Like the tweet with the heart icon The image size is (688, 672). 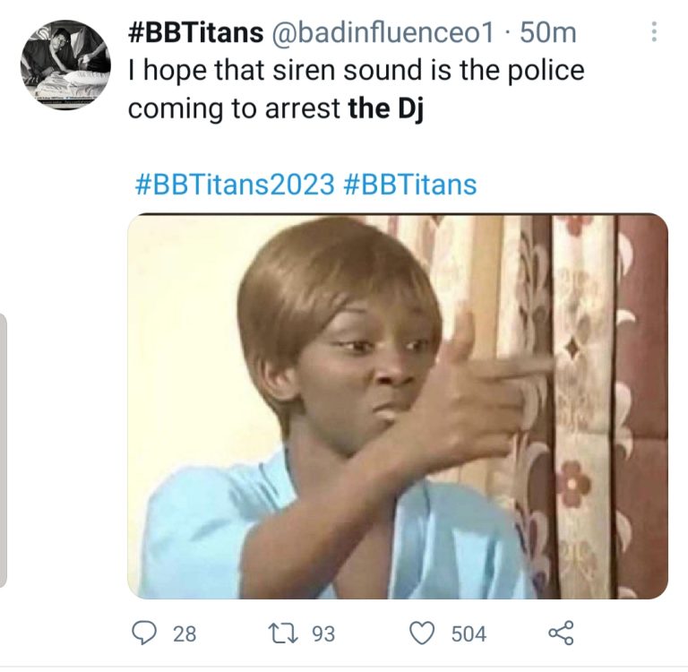422,633
